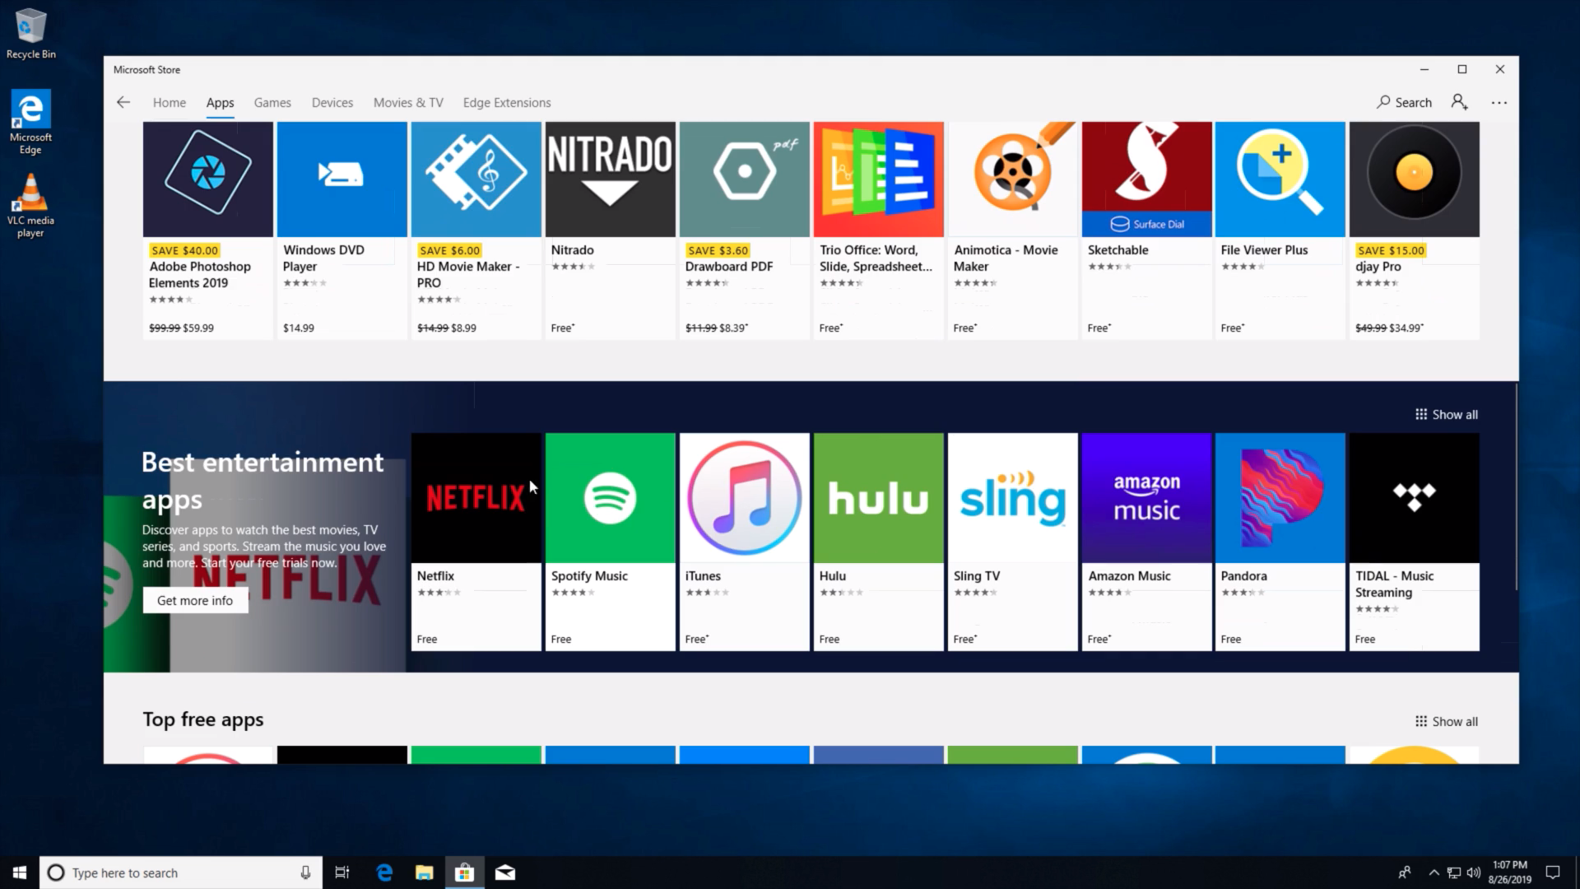Open the Movies & TV tab
This screenshot has width=1580, height=889.
(x=408, y=102)
